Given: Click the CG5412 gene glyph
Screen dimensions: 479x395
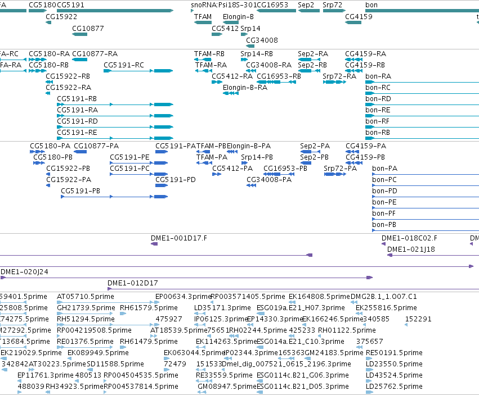Looking at the screenshot, I should (217, 34).
